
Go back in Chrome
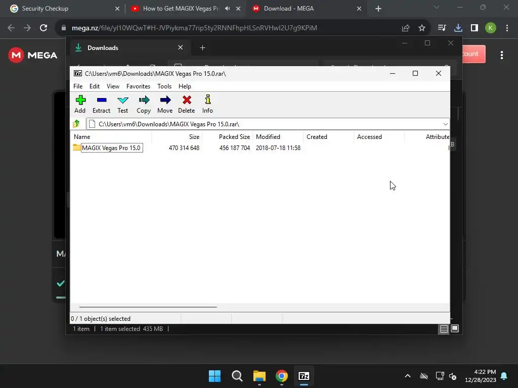tap(11, 28)
